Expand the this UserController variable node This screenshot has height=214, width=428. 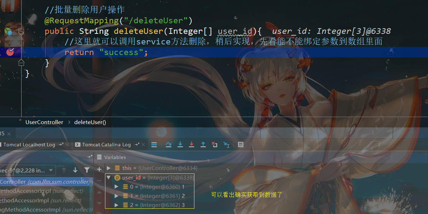pos(109,168)
